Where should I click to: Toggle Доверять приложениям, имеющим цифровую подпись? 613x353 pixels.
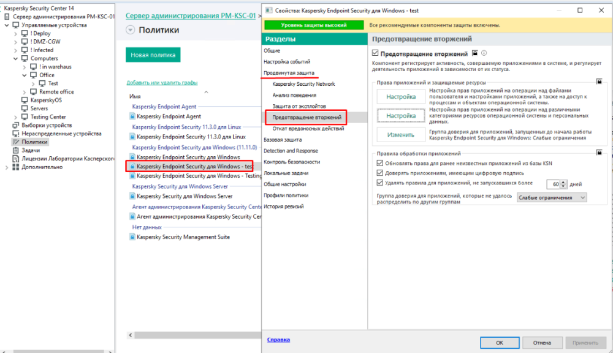(x=379, y=173)
